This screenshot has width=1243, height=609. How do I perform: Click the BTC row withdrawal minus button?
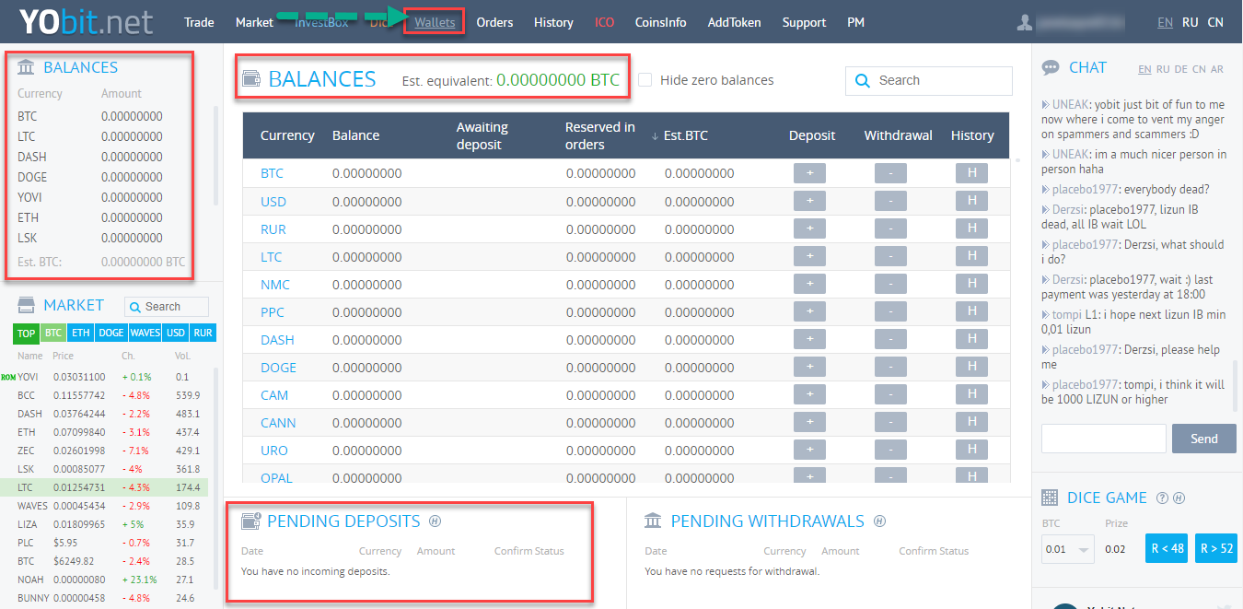pyautogui.click(x=890, y=173)
